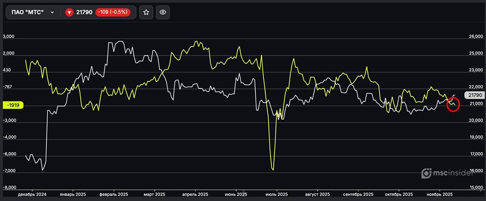Expand the chevron arrow beside ПАО "МТС"
Screen dimensions: 486x201
pos(52,13)
